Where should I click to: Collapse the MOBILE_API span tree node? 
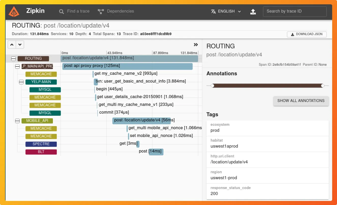tap(17, 121)
